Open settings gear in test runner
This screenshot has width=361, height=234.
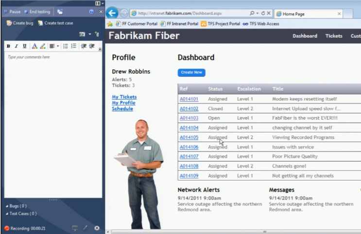[x=97, y=228]
